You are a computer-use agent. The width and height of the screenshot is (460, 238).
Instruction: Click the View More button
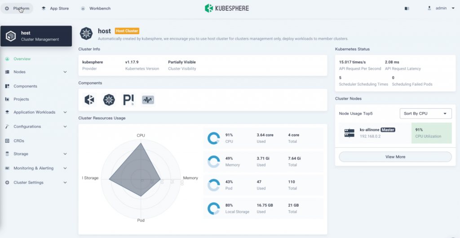395,157
